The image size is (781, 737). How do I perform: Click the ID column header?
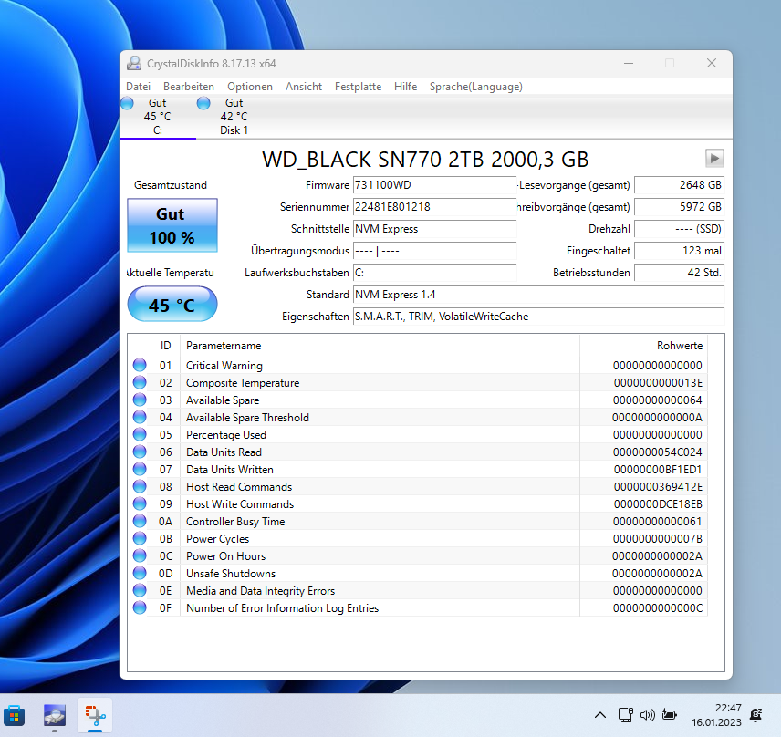tap(165, 346)
